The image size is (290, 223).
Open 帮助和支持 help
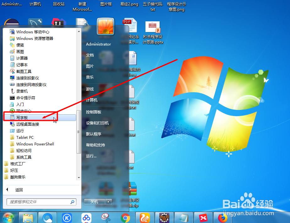click(96, 145)
